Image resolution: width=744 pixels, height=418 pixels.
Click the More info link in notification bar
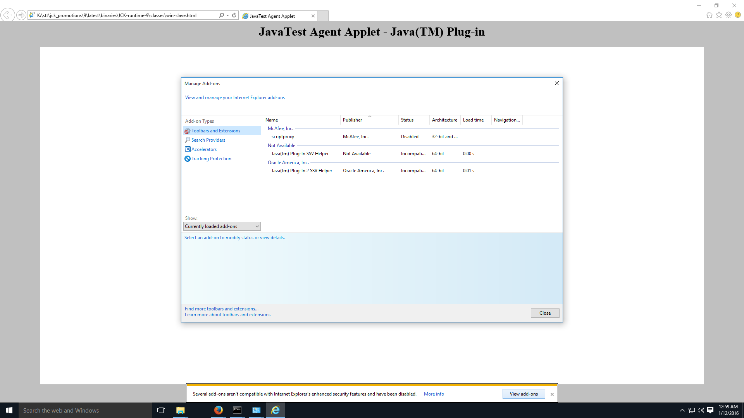[434, 394]
